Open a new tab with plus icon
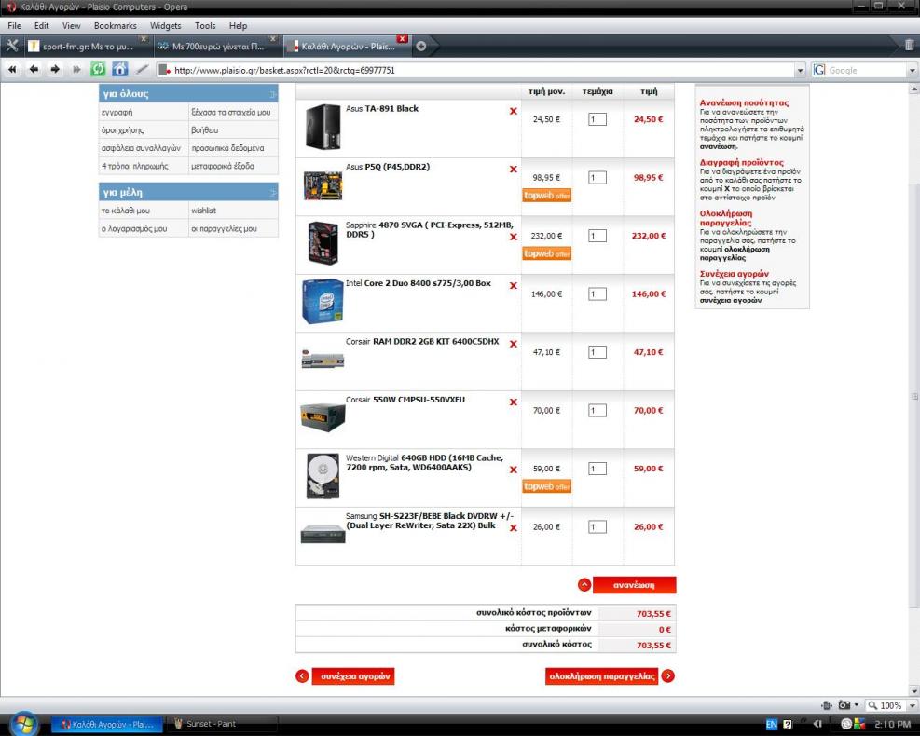920x736 pixels. pyautogui.click(x=420, y=47)
